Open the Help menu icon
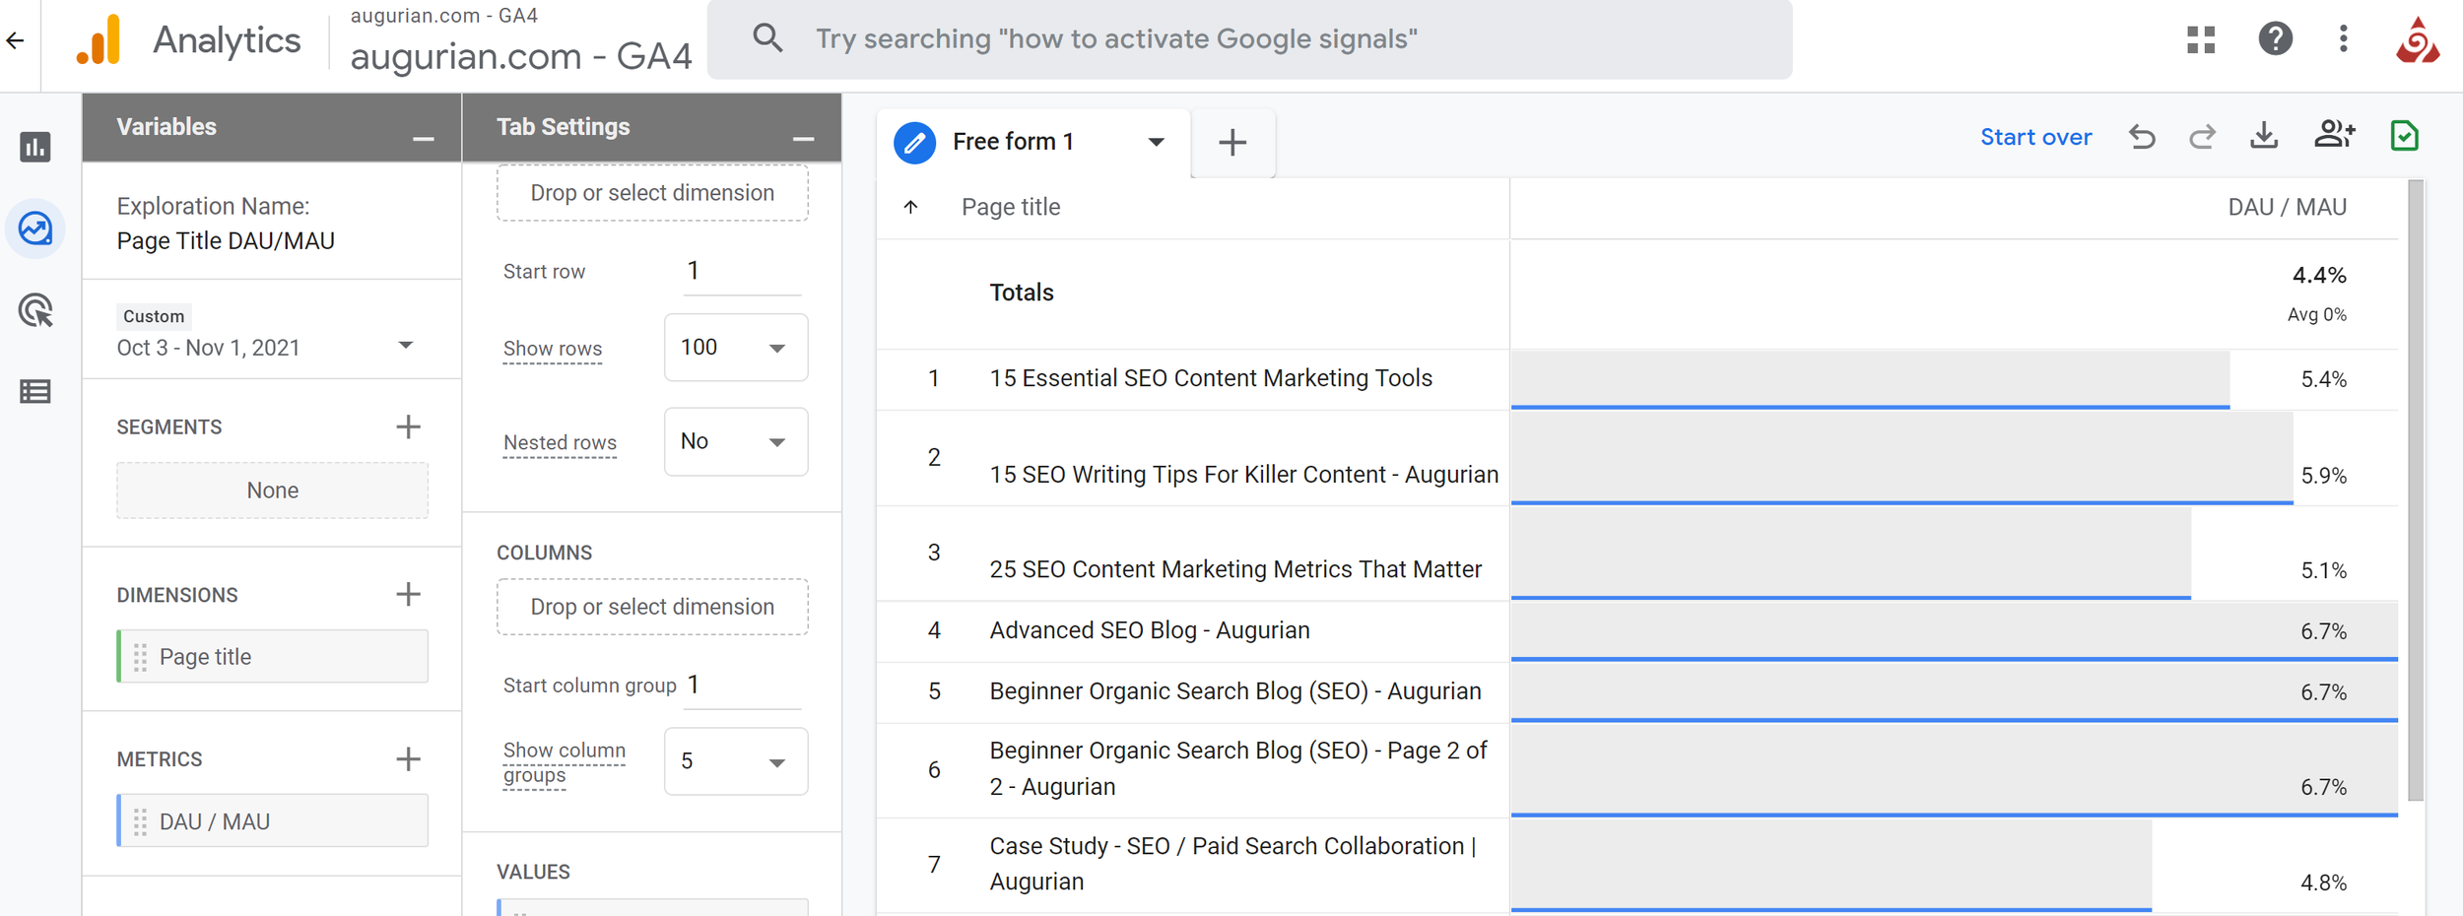This screenshot has width=2463, height=916. tap(2275, 39)
